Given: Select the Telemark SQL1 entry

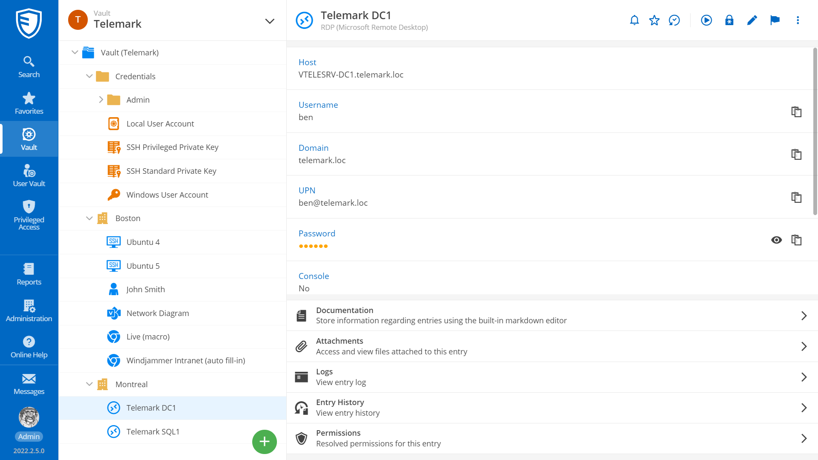Looking at the screenshot, I should (153, 431).
